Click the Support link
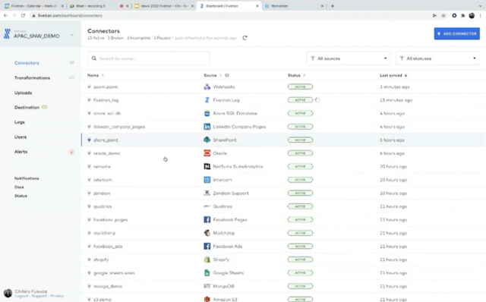The height and width of the screenshot is (302, 486). pyautogui.click(x=39, y=296)
